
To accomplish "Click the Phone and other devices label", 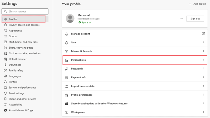I will 23,99.
